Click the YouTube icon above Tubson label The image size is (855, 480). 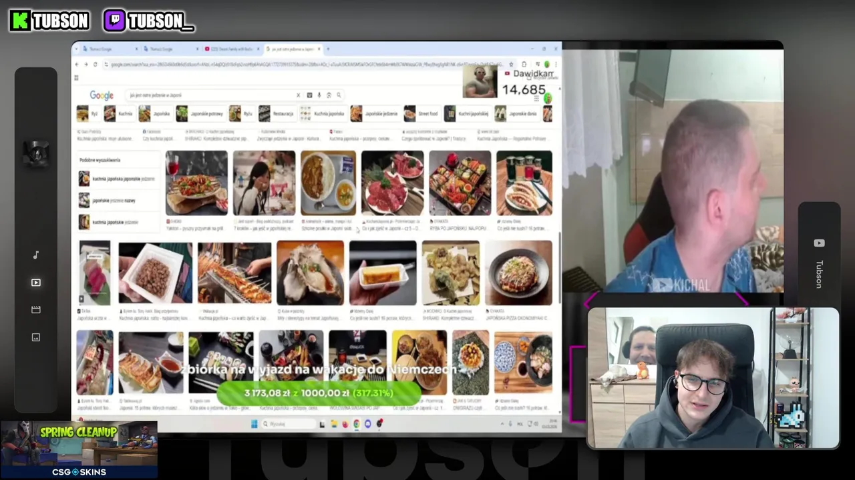click(x=820, y=243)
